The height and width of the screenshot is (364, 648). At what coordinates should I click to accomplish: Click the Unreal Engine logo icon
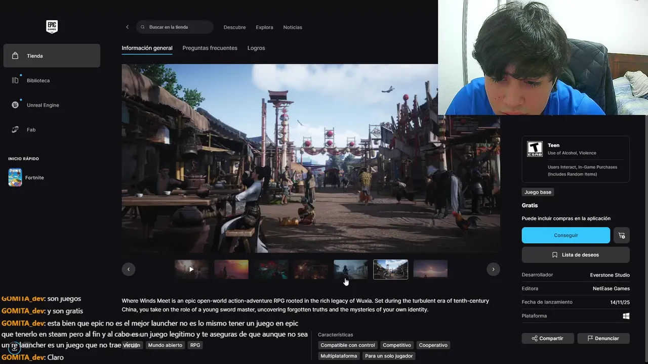15,105
